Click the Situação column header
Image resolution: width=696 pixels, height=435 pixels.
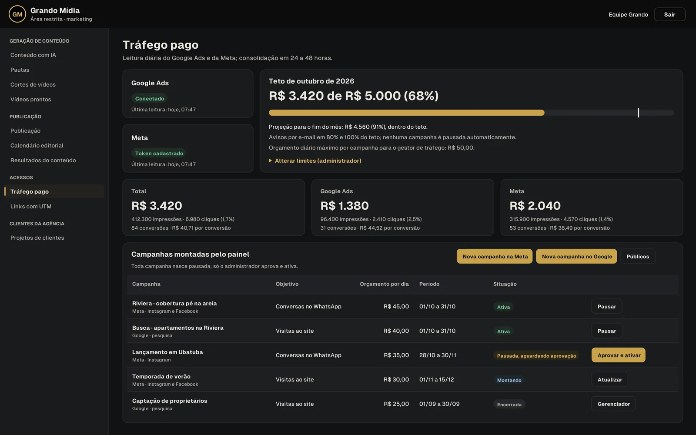click(x=505, y=284)
